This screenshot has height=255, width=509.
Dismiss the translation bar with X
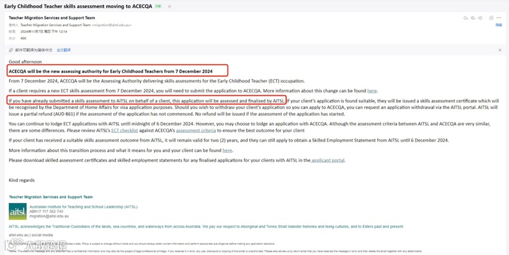click(x=500, y=50)
